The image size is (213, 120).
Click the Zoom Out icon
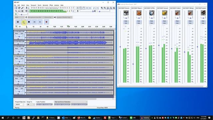105,8
